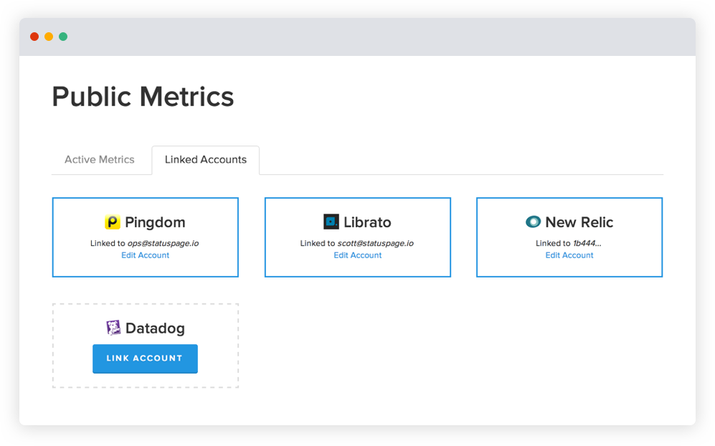This screenshot has width=715, height=446.
Task: Click the Datadog dog icon
Action: coord(112,328)
